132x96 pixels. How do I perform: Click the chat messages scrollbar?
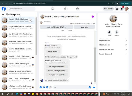95,65
